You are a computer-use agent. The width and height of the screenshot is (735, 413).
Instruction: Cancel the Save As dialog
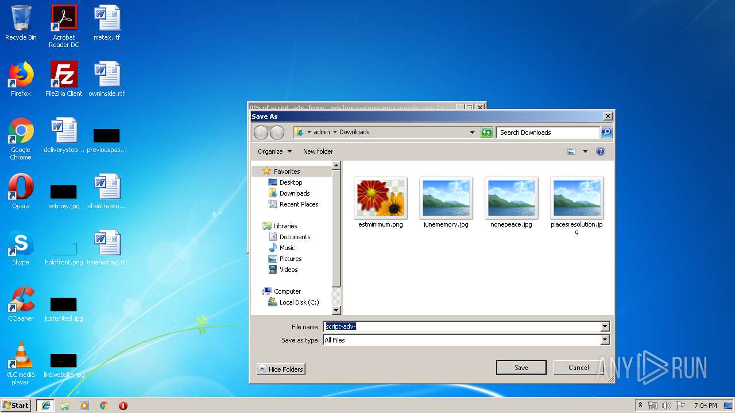pyautogui.click(x=578, y=368)
